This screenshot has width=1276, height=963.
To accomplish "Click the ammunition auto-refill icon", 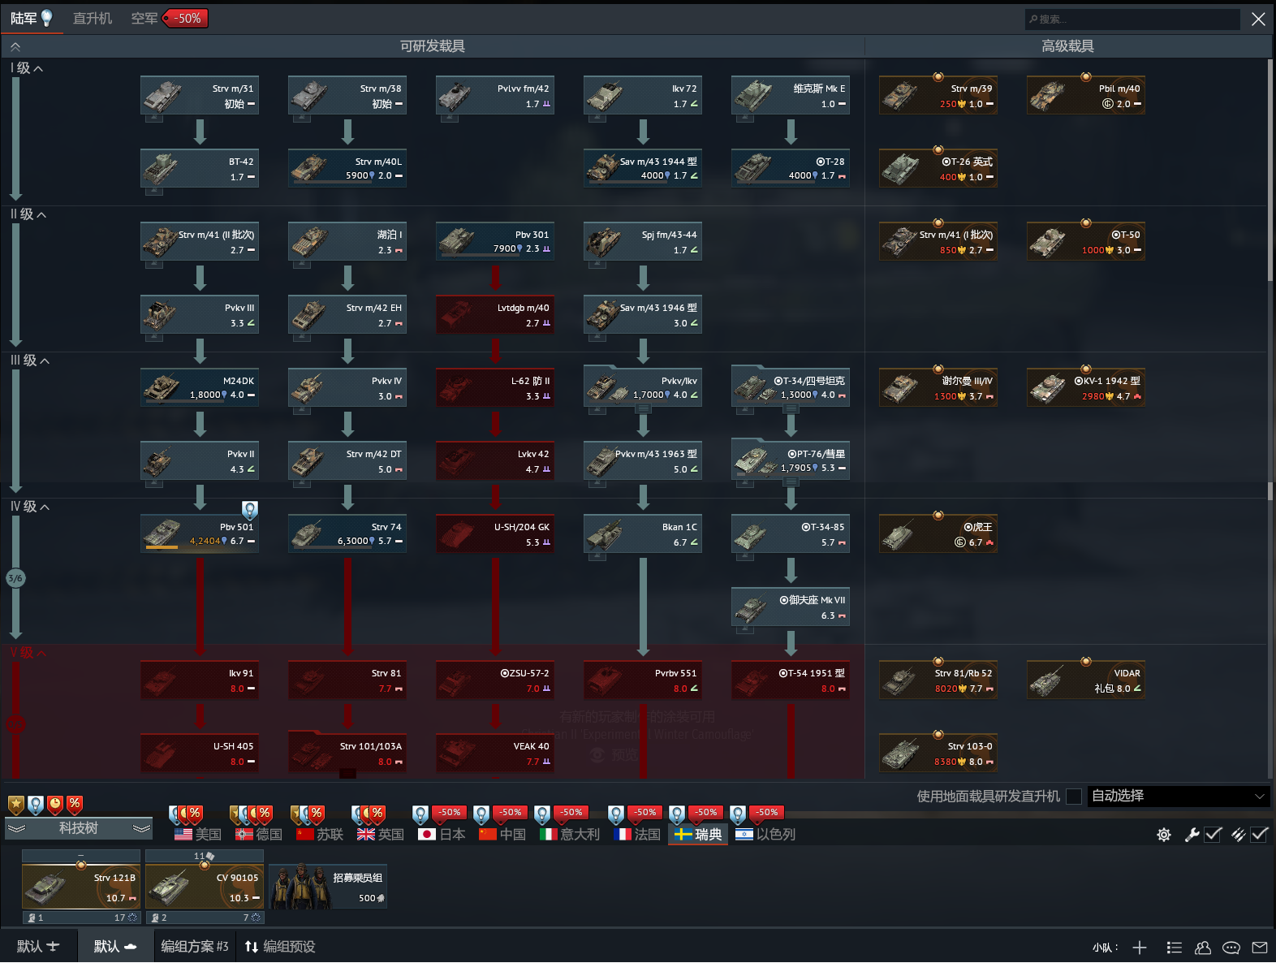I will tap(1238, 835).
